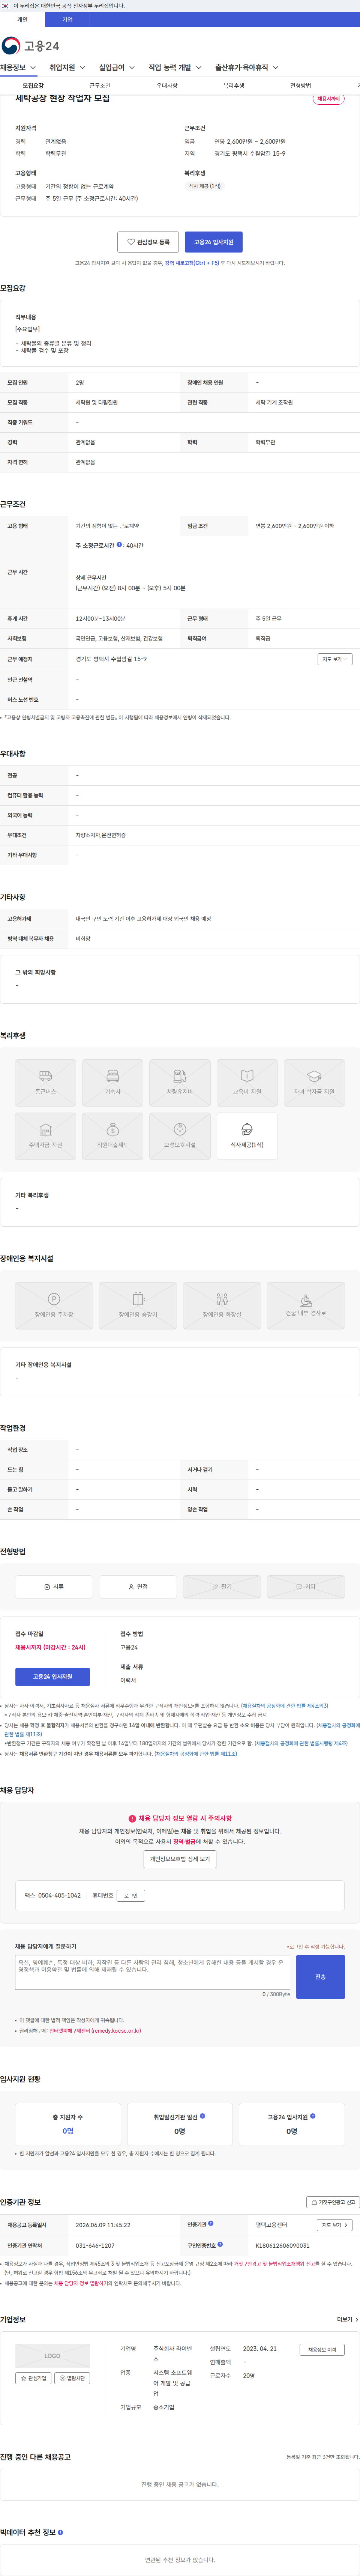Expand the 실업급여 menu
The height and width of the screenshot is (2576, 360).
117,68
